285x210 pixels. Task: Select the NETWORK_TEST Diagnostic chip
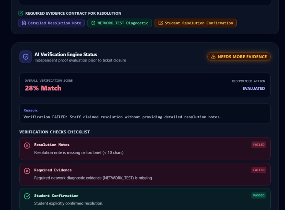click(x=119, y=23)
